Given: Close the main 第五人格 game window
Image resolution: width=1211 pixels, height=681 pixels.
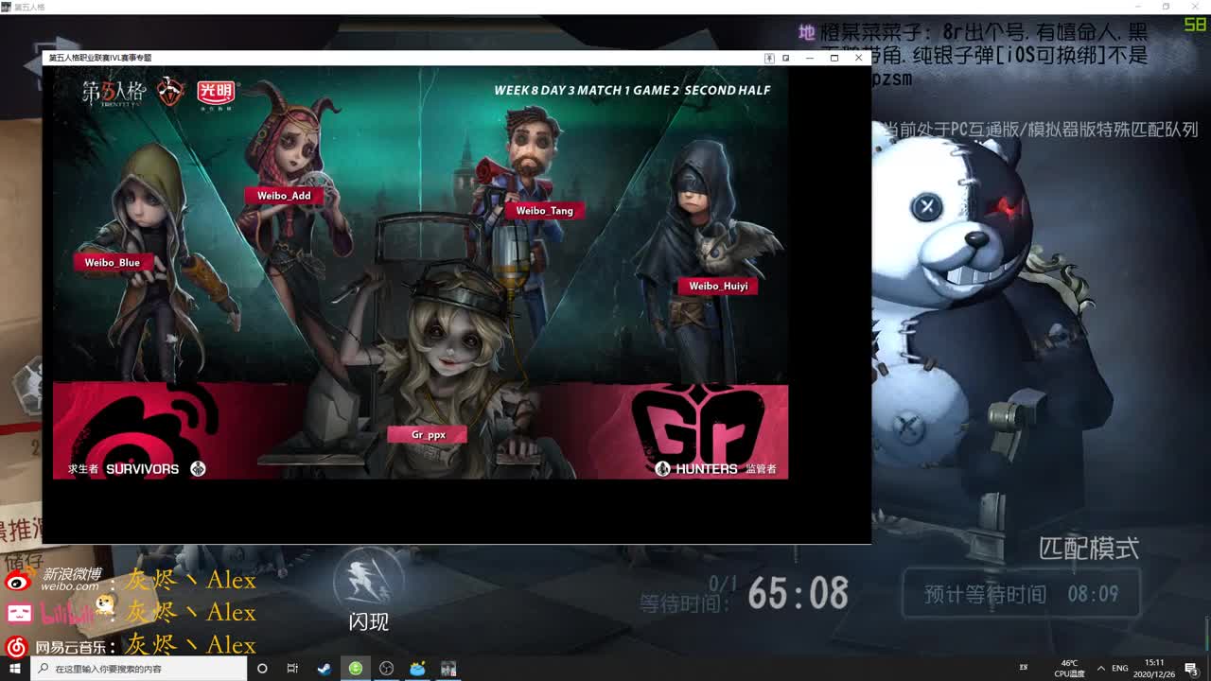Looking at the screenshot, I should tap(1194, 7).
